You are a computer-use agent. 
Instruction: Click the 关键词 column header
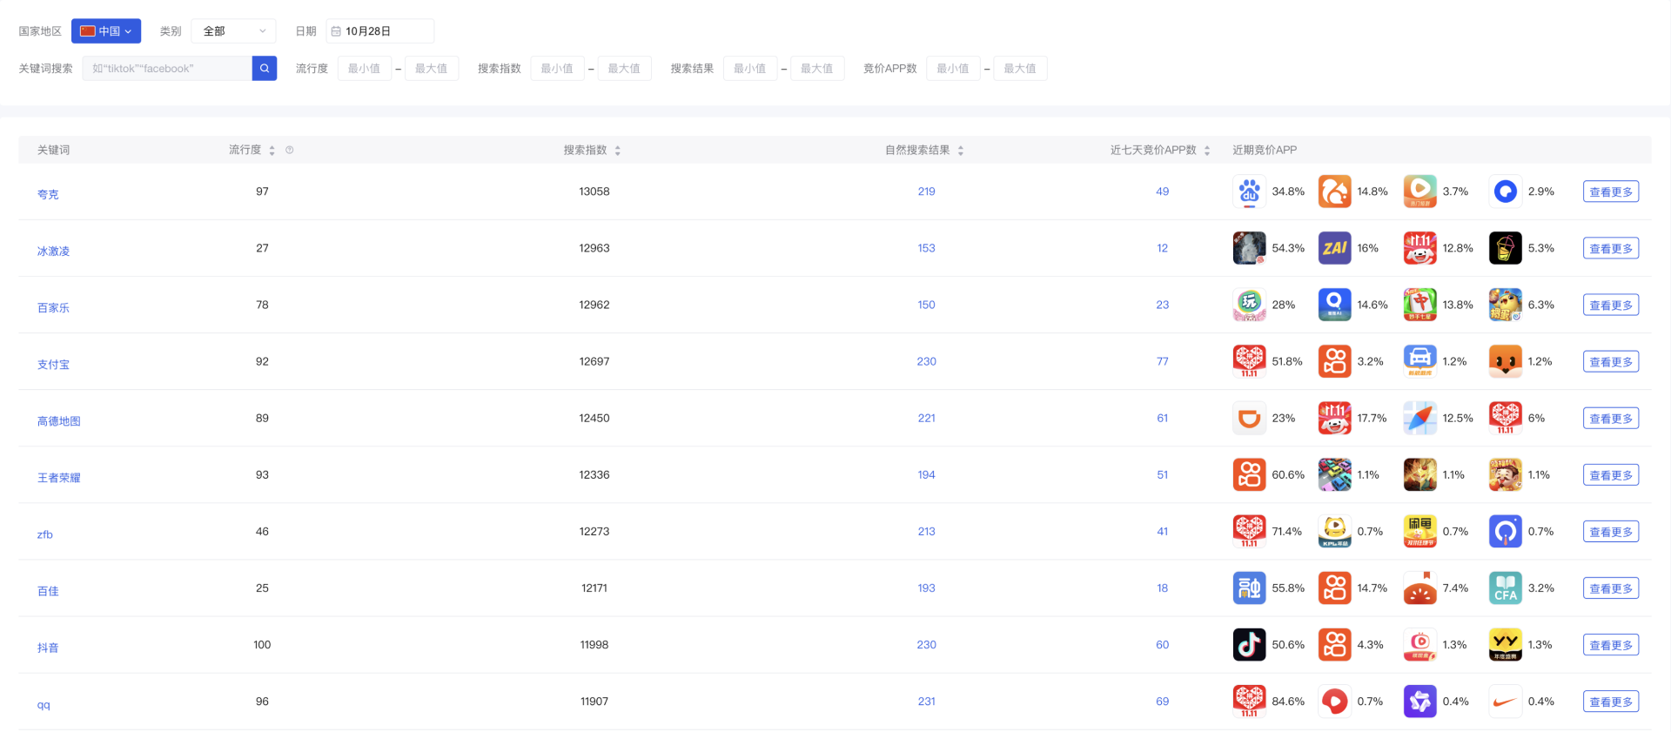click(x=53, y=150)
